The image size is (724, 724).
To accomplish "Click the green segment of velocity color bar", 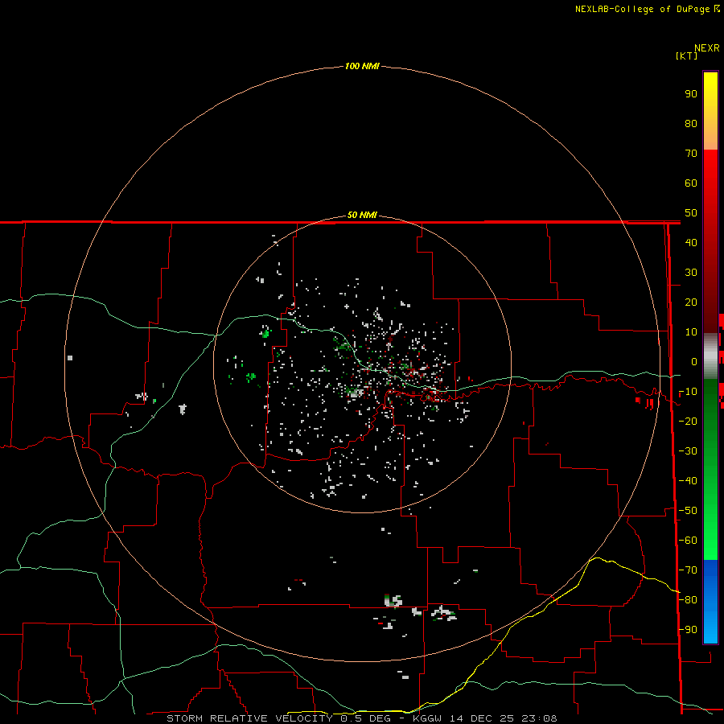I will [710, 469].
